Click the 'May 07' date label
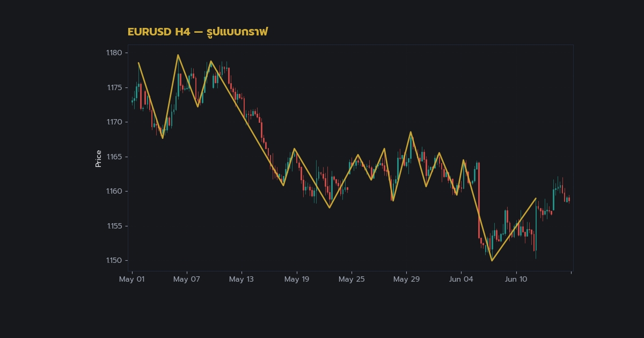Screen dimensions: 644x338 point(187,279)
